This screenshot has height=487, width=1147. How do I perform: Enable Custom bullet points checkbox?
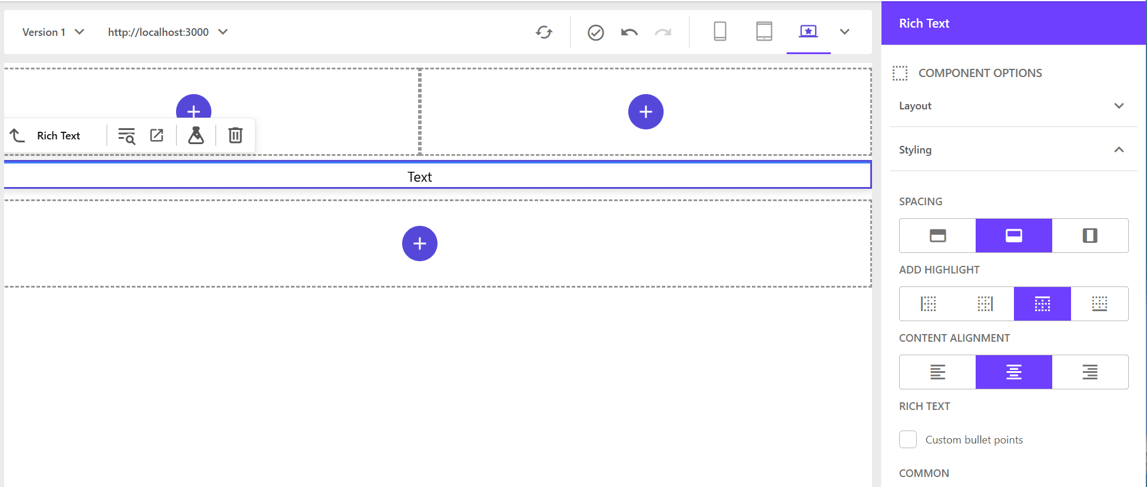click(907, 439)
